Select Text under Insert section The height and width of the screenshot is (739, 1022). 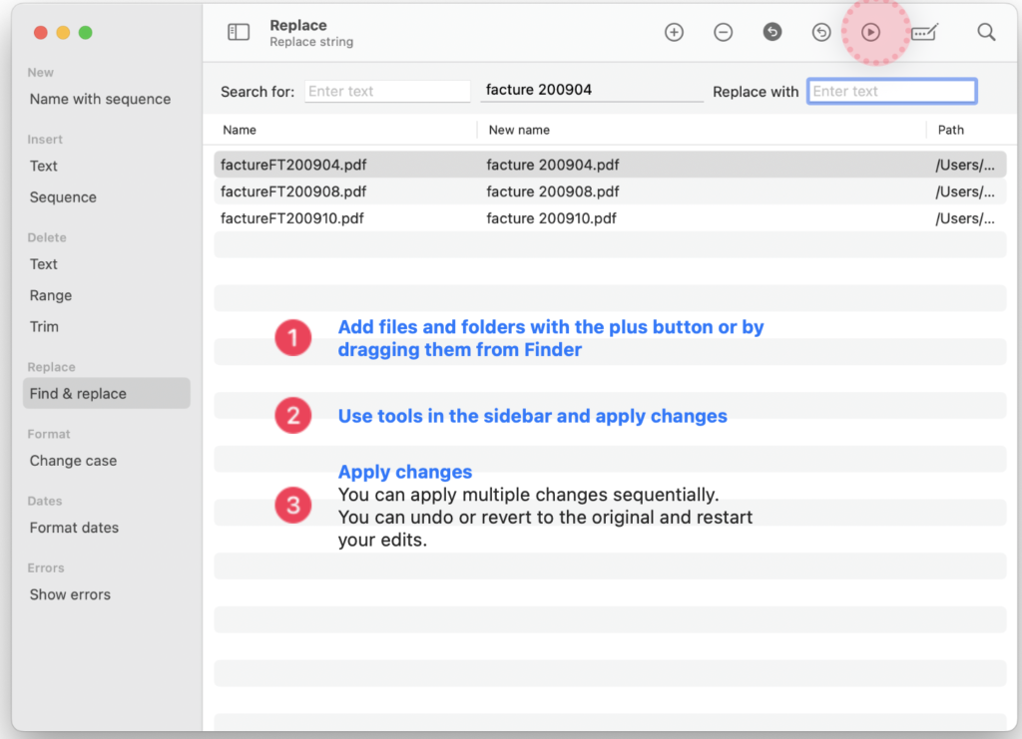44,166
